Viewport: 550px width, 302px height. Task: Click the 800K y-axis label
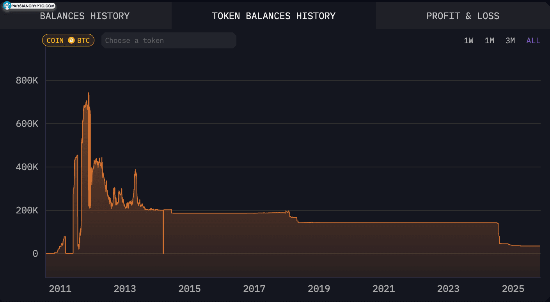coord(27,81)
